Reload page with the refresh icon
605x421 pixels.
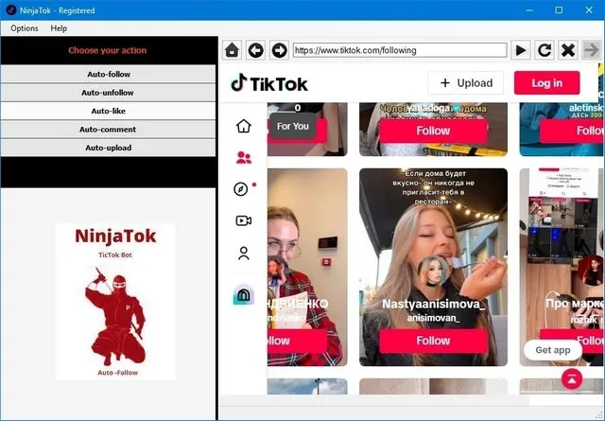click(544, 50)
